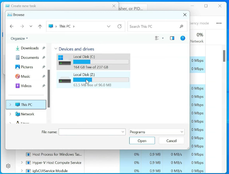The image size is (229, 174).
Task: Expand igfxCUIService Module row
Action: coord(22,170)
